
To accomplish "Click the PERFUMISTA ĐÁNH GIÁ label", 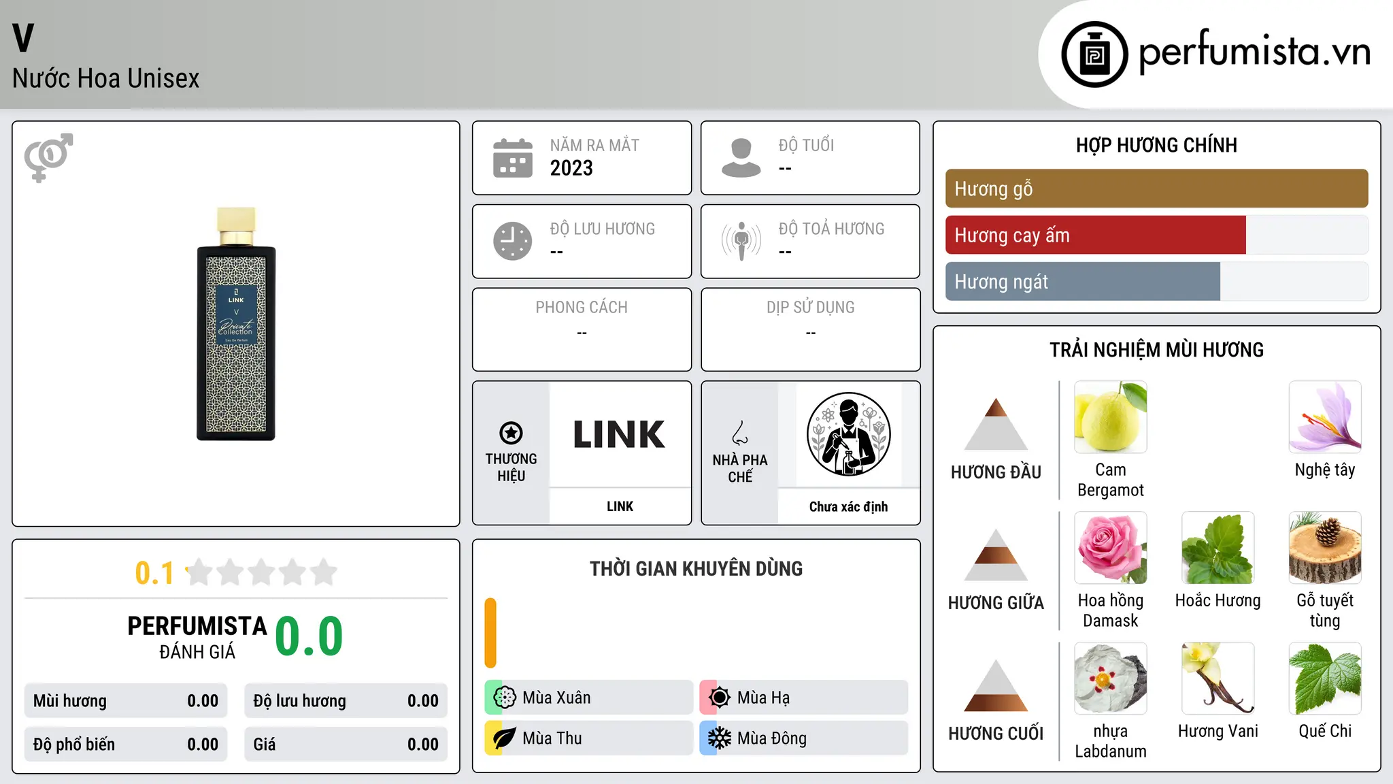I will tap(197, 637).
